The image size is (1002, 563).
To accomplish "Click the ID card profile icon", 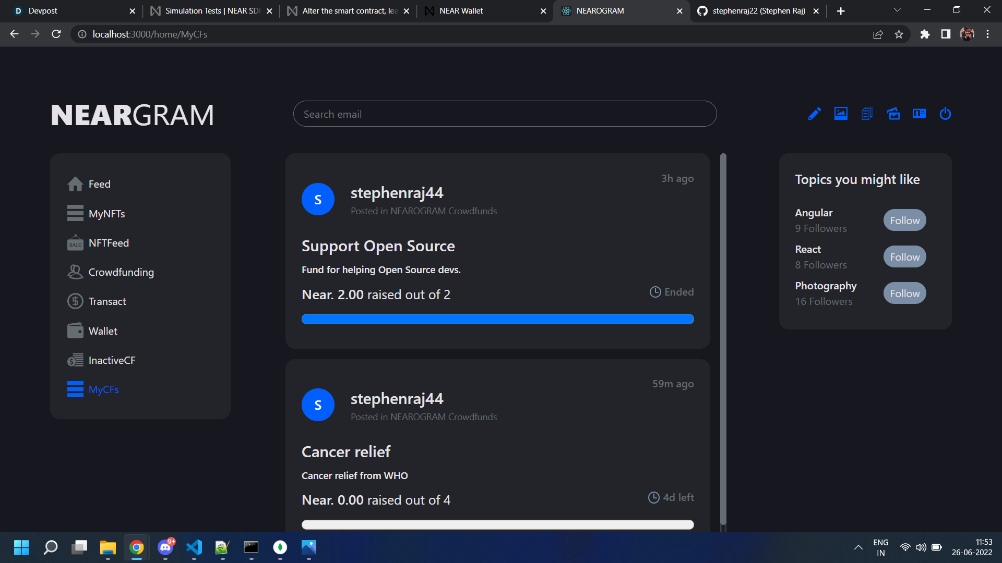I will (919, 114).
